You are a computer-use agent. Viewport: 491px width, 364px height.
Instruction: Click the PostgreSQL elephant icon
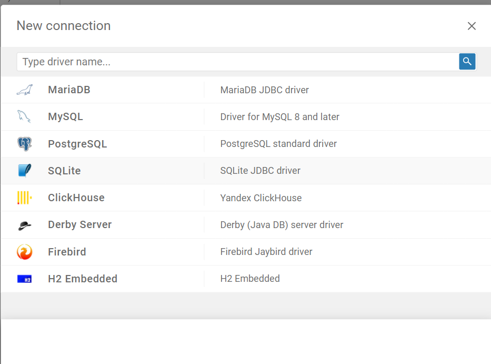coord(24,144)
